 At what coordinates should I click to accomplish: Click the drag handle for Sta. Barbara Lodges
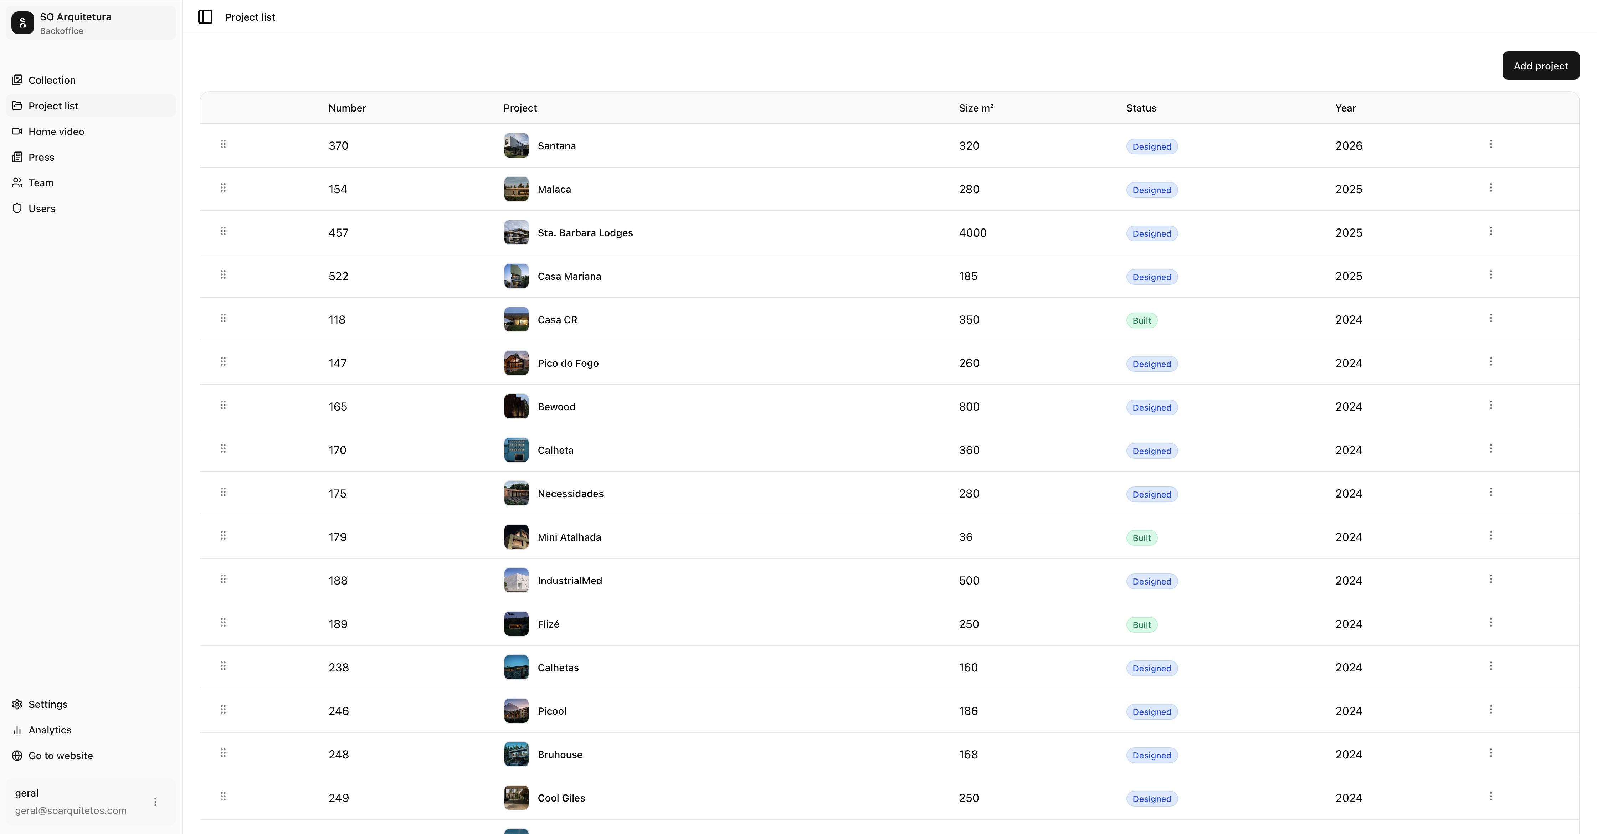(223, 231)
